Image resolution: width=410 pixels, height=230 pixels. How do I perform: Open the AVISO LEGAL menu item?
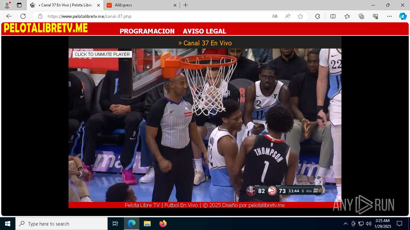[x=204, y=31]
